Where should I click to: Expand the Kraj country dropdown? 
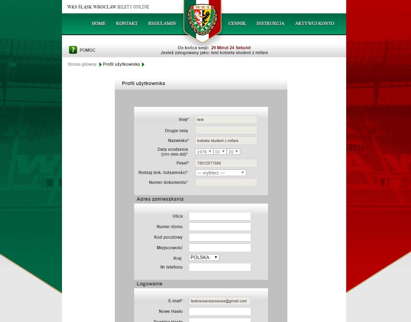pos(204,257)
